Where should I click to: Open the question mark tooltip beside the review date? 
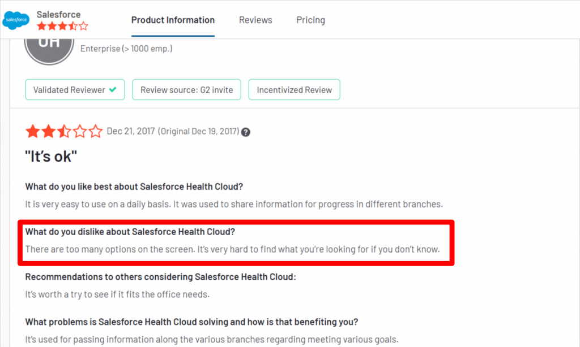pyautogui.click(x=246, y=131)
